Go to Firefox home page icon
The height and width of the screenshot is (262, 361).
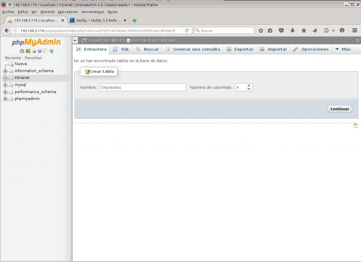tap(304, 30)
